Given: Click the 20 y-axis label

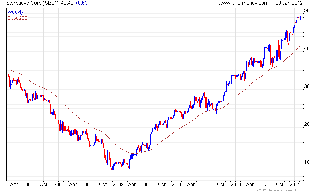Looking at the screenshot, I should [x=307, y=124].
